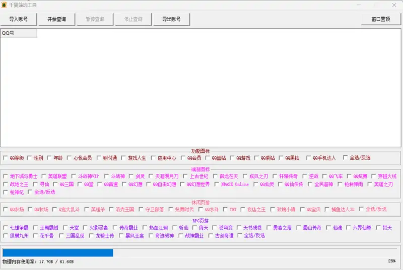Viewport: 403px width, 270px height.
Task: Click the QQ号 column header
Action: [x=19, y=33]
